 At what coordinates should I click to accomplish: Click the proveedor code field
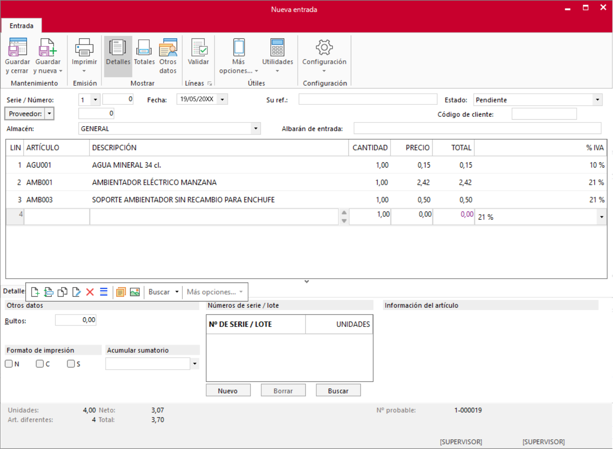[96, 114]
